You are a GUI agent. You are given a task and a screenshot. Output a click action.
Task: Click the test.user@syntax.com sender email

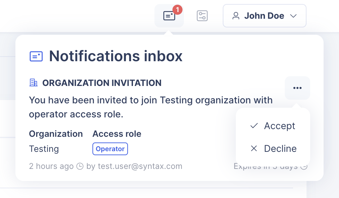point(140,166)
